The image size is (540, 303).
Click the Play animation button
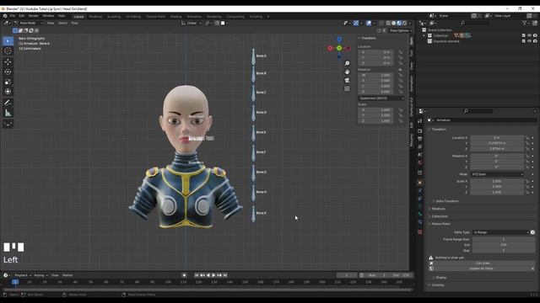pos(213,275)
